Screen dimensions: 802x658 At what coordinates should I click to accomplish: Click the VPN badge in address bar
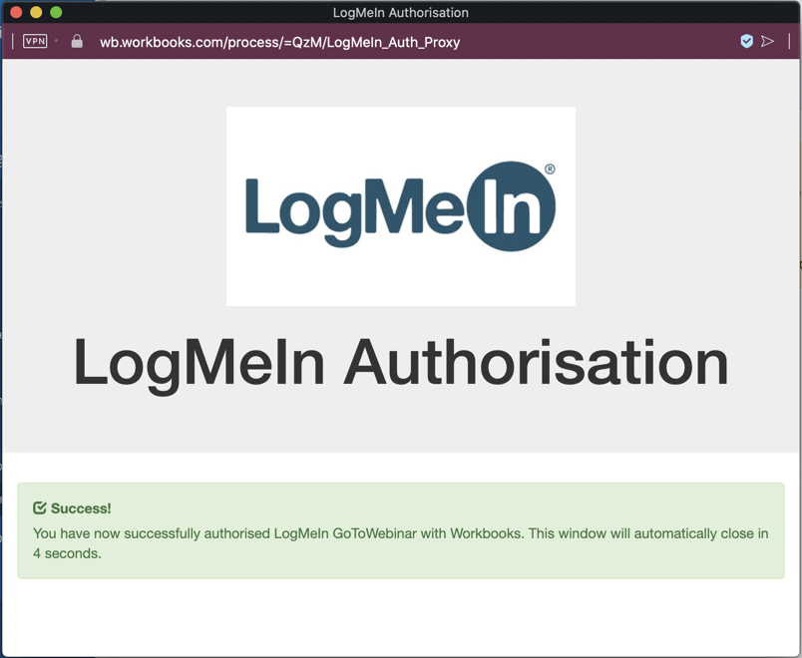(35, 41)
